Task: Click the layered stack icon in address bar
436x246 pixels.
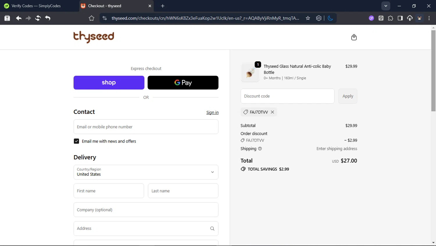Action: click(x=319, y=18)
